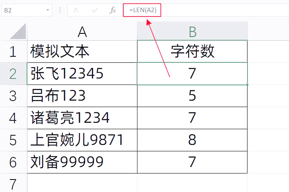
Task: Select all cells via the corner triangle
Action: click(18, 31)
